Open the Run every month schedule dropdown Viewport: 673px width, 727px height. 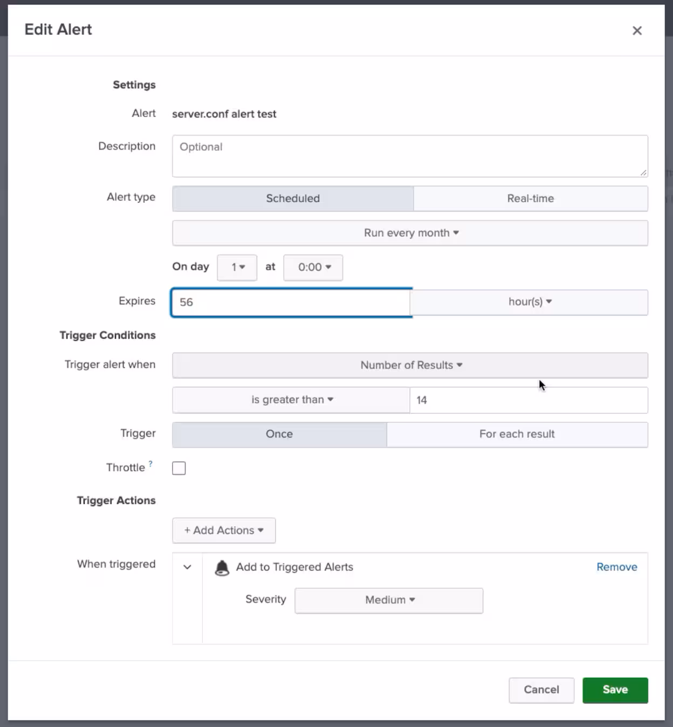click(x=410, y=233)
